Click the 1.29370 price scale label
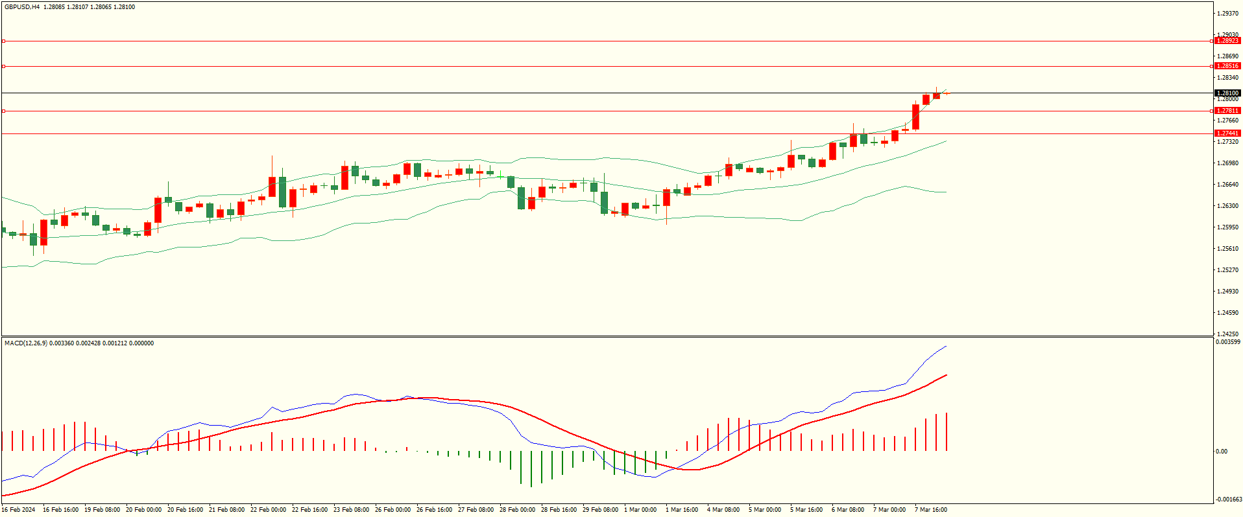 coord(1227,14)
